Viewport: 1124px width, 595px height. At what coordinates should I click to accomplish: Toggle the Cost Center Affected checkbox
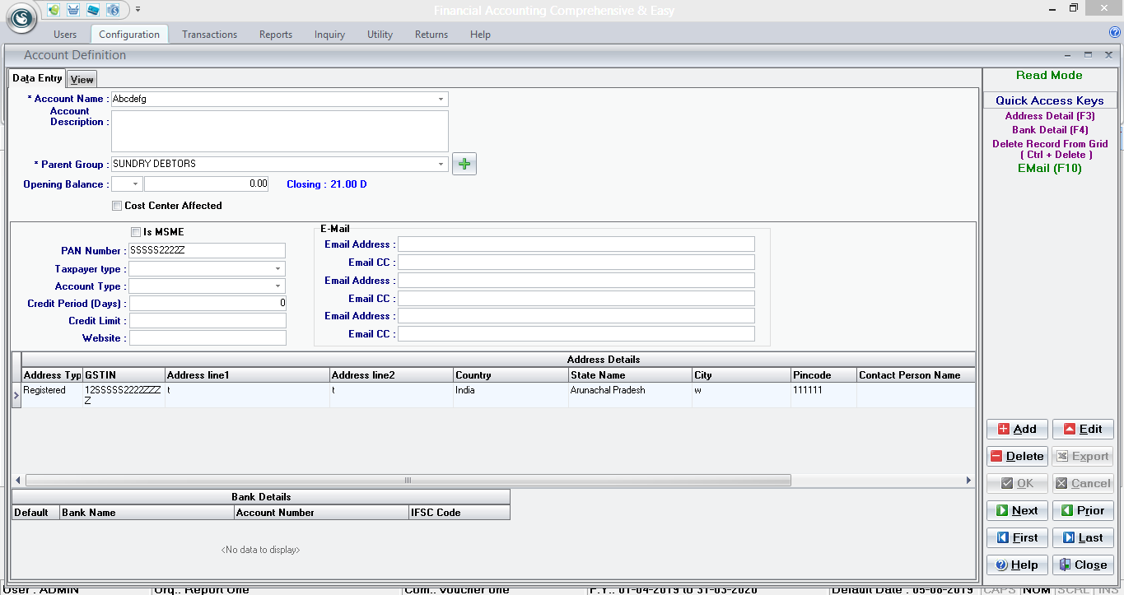117,206
